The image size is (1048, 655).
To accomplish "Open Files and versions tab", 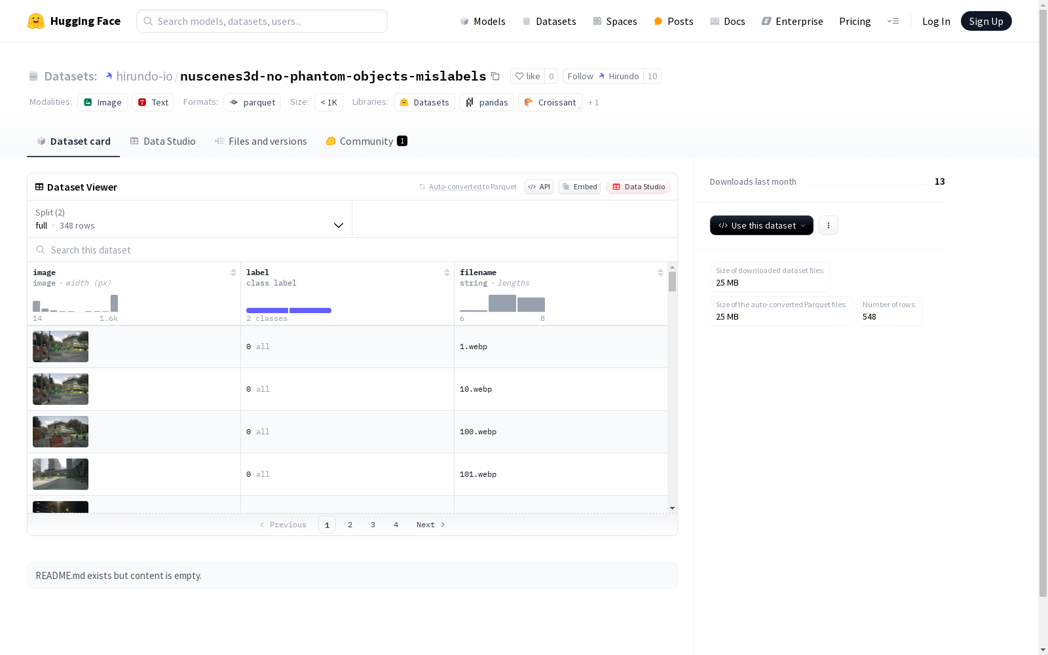I will coord(261,141).
